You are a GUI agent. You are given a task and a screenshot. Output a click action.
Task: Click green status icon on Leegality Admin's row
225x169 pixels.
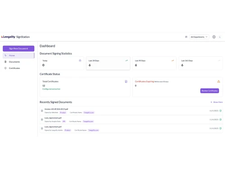(x=220, y=128)
